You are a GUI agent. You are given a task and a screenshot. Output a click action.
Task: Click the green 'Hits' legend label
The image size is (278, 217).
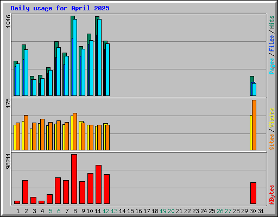coord(272,22)
